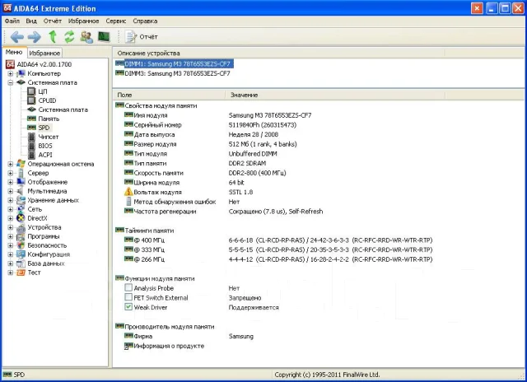527x382 pixels.
Task: Select the CPUID tree item
Action: click(47, 100)
